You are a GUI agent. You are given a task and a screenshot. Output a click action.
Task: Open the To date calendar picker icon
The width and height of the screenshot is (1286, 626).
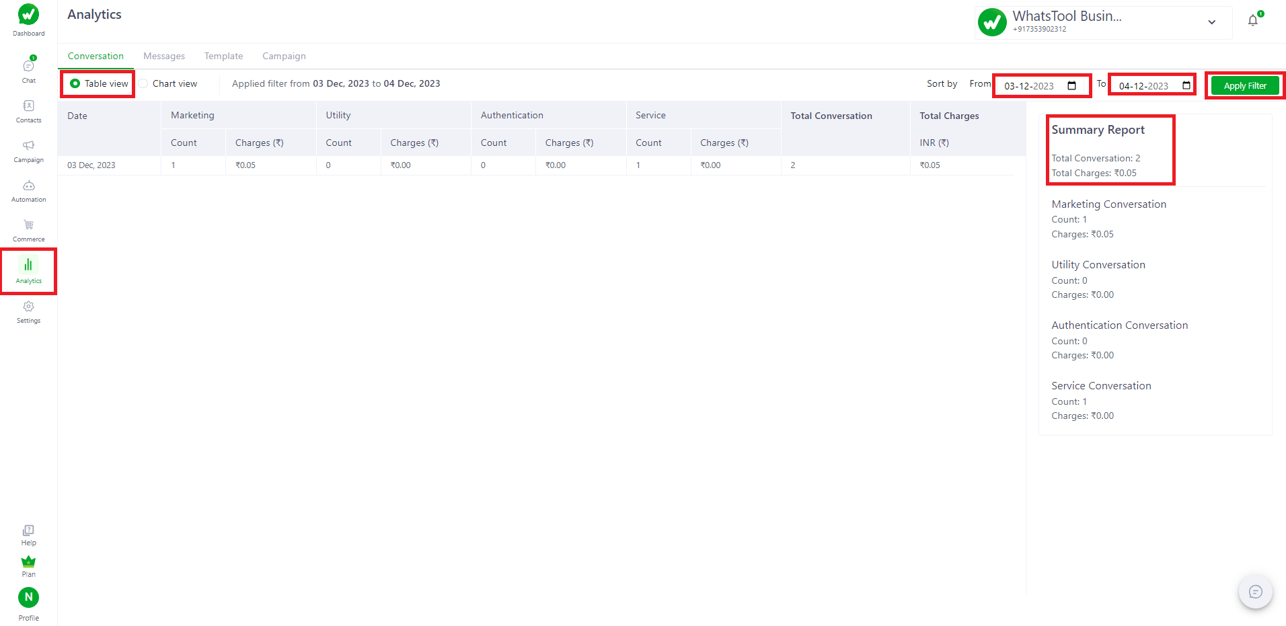(1186, 85)
